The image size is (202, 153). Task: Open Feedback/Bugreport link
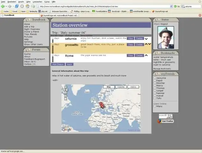(34, 59)
